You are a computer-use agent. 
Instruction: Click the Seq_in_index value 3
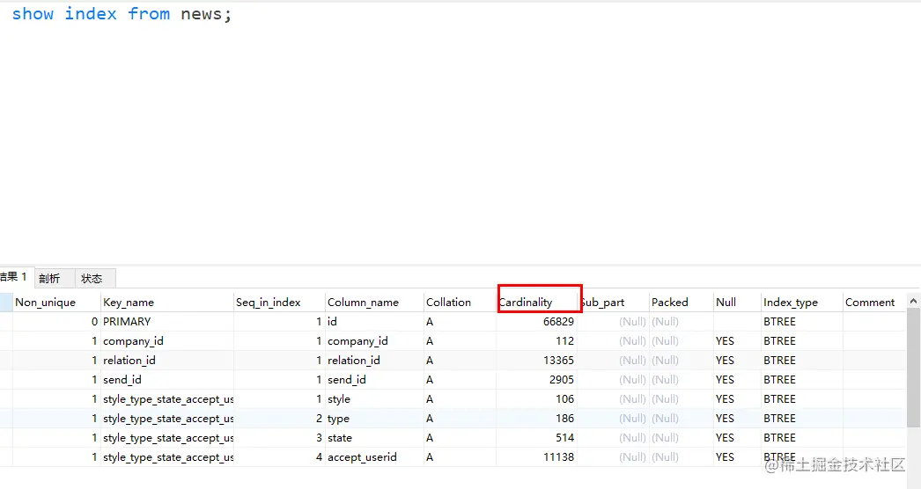[279, 438]
